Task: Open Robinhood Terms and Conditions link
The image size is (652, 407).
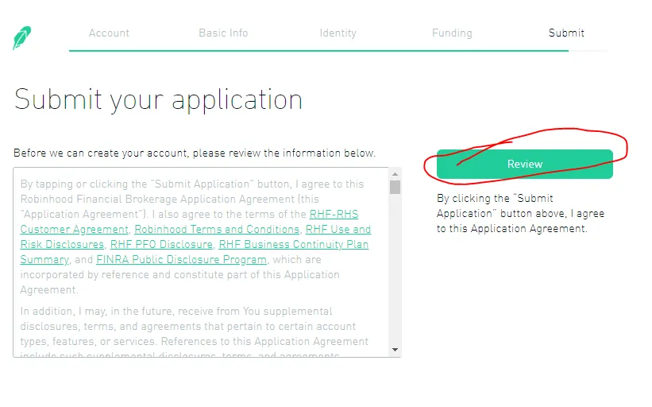Action: coord(217,229)
